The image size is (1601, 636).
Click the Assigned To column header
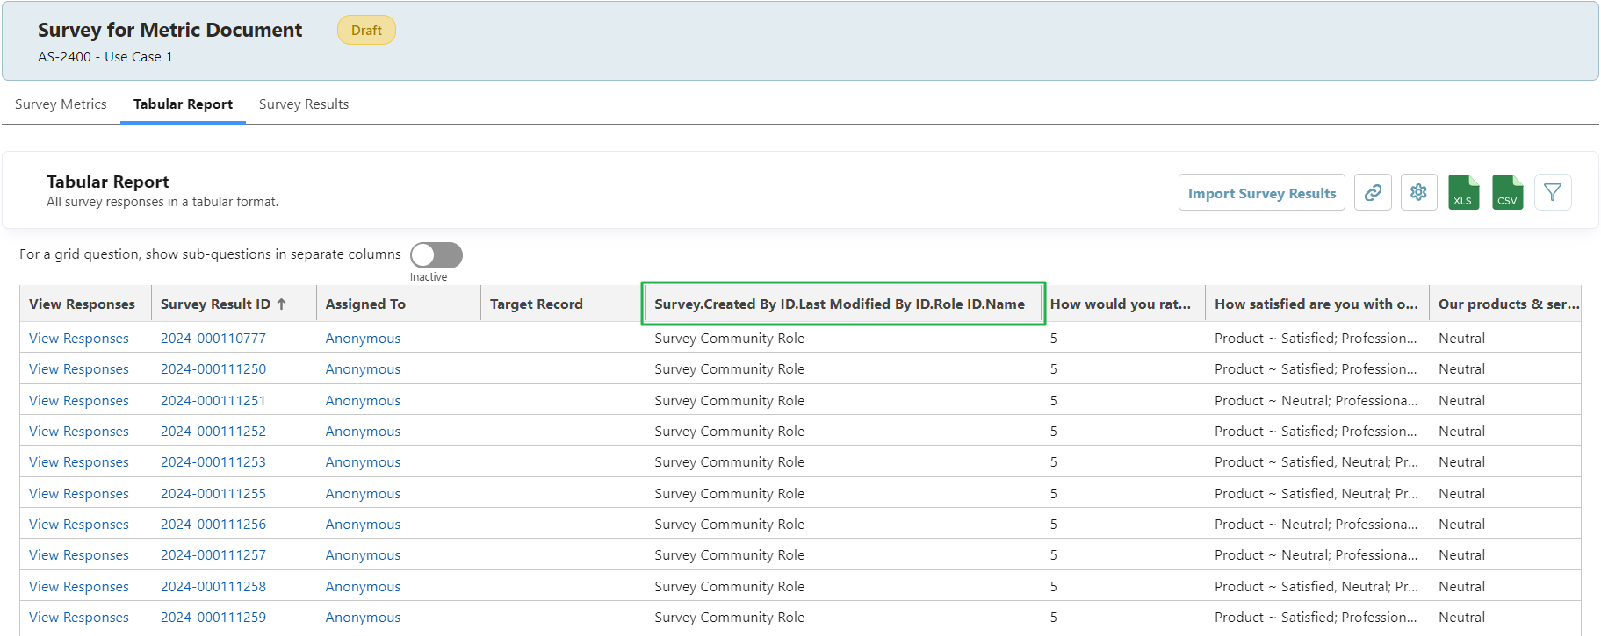pos(365,304)
